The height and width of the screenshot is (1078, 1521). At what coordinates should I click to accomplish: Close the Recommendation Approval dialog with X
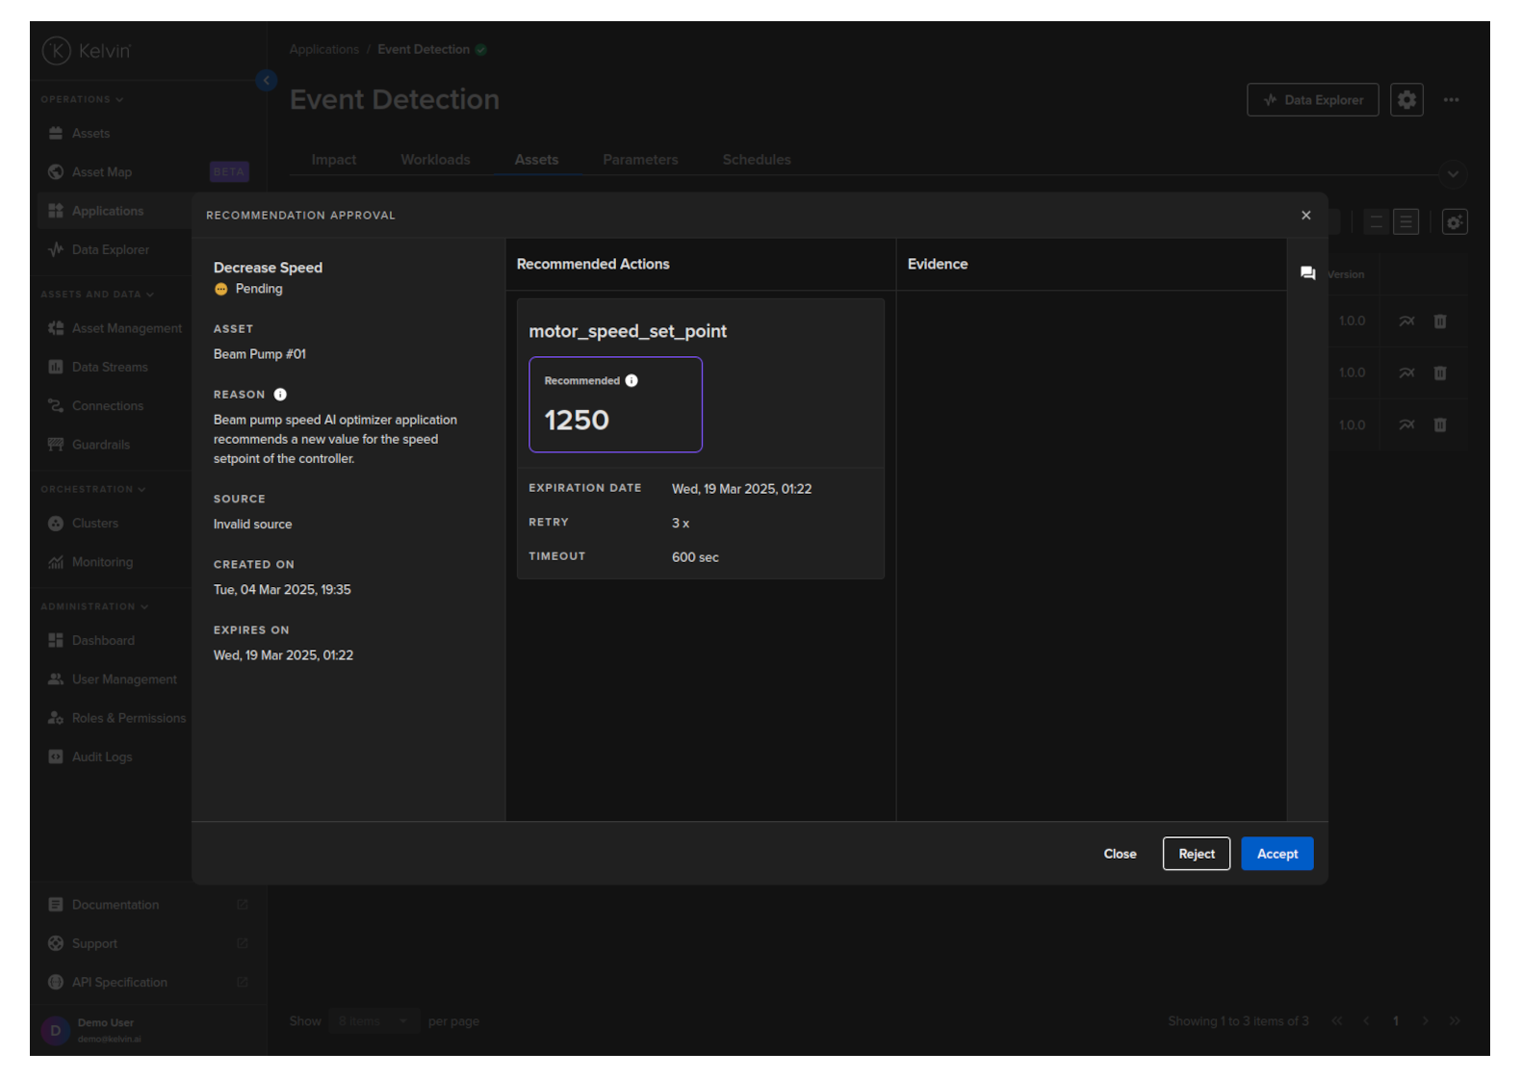point(1305,216)
